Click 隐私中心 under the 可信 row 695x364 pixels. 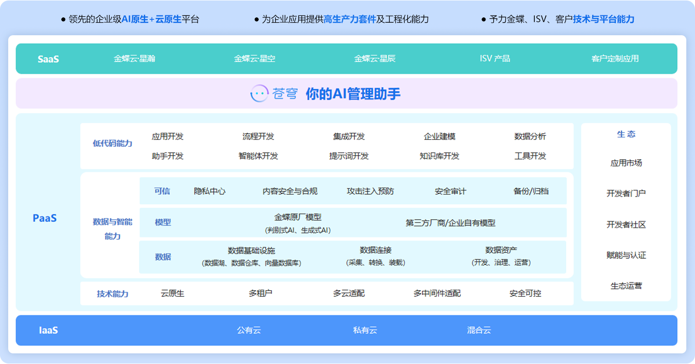(x=208, y=191)
